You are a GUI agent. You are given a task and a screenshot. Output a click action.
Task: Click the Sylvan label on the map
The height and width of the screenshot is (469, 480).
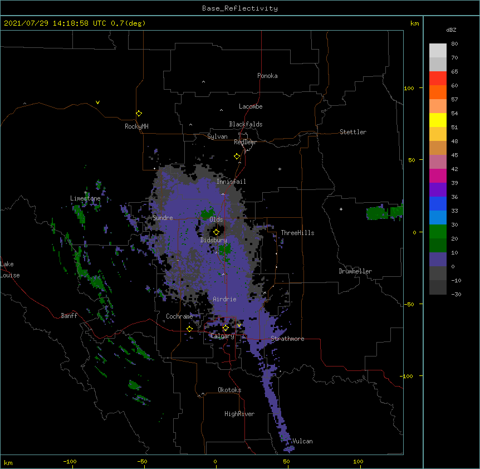[217, 136]
